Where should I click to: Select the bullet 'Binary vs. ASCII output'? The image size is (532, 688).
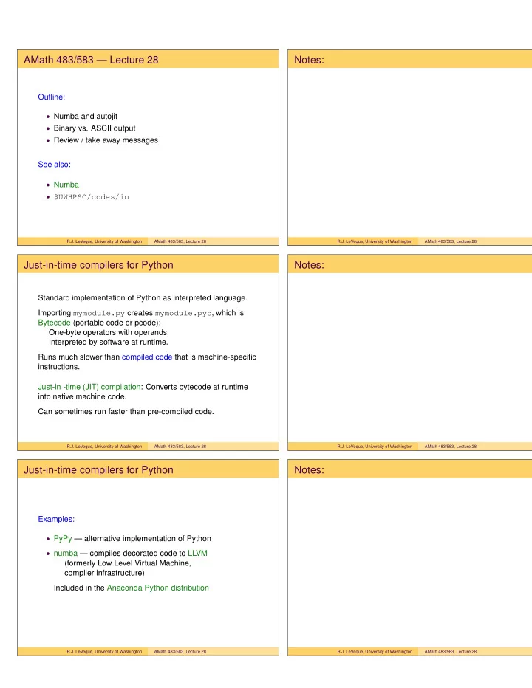pyautogui.click(x=95, y=128)
